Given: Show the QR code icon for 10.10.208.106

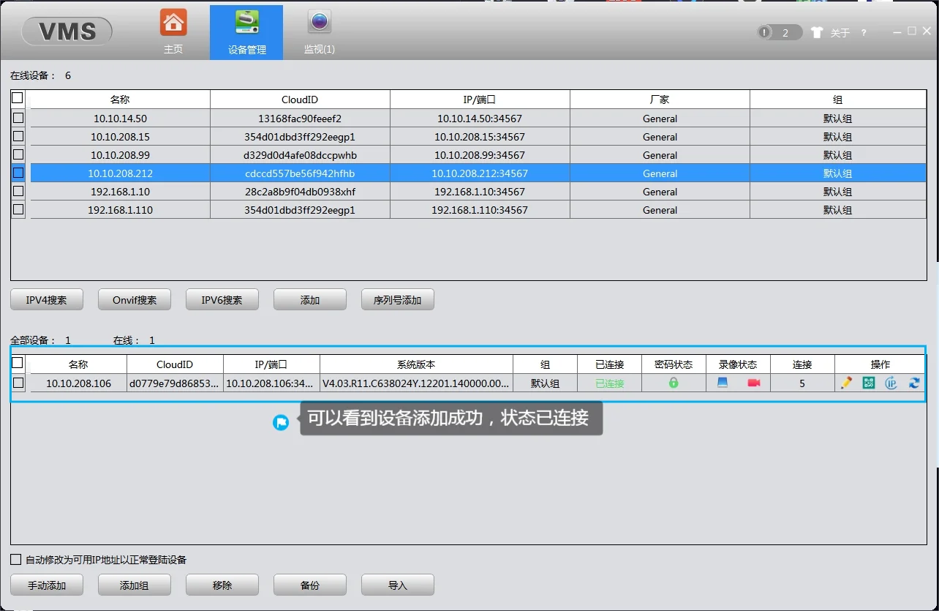Looking at the screenshot, I should click(869, 382).
